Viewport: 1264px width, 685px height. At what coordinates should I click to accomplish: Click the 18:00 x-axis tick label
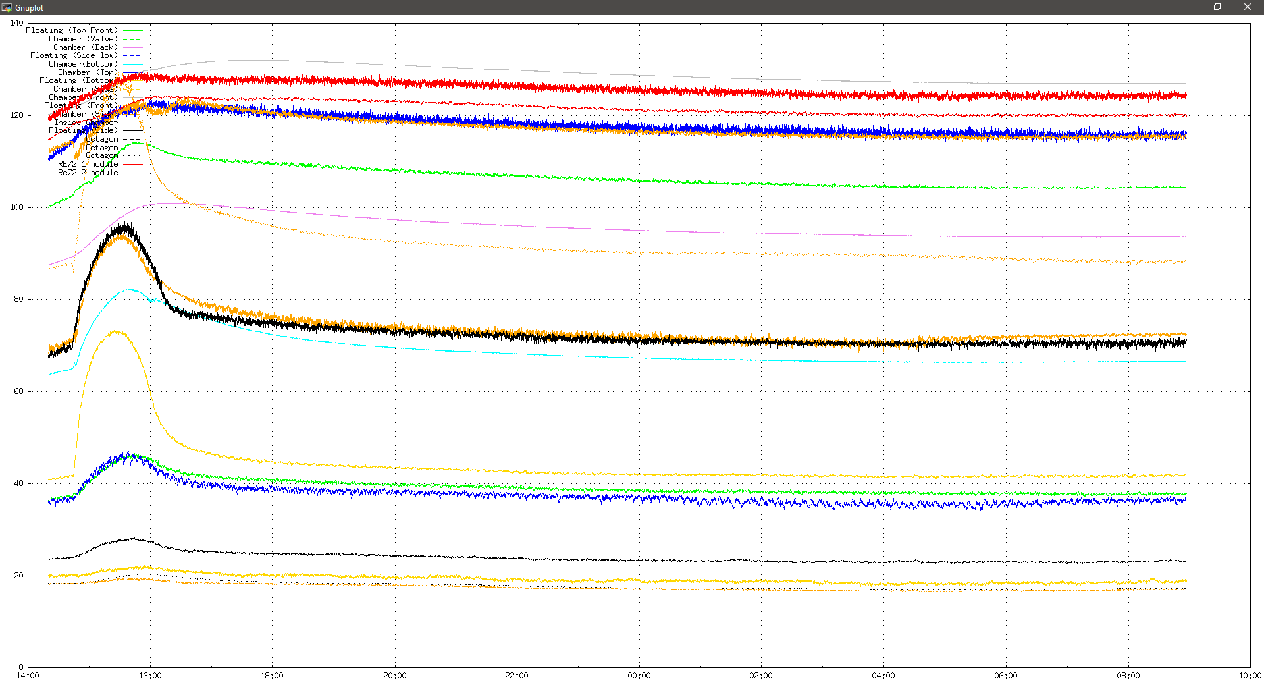(272, 676)
